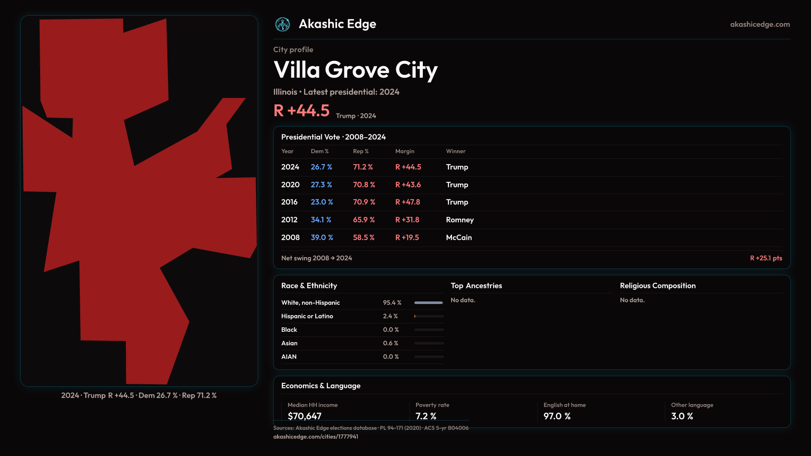Viewport: 811px width, 456px height.
Task: Click the Top Ancestries panel heading
Action: [476, 286]
